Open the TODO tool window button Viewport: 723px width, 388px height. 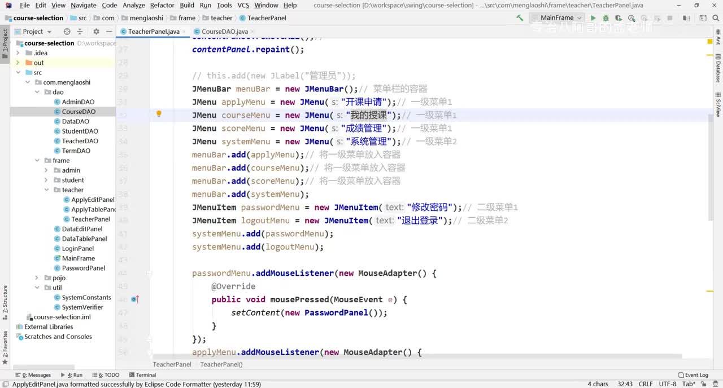pyautogui.click(x=106, y=375)
